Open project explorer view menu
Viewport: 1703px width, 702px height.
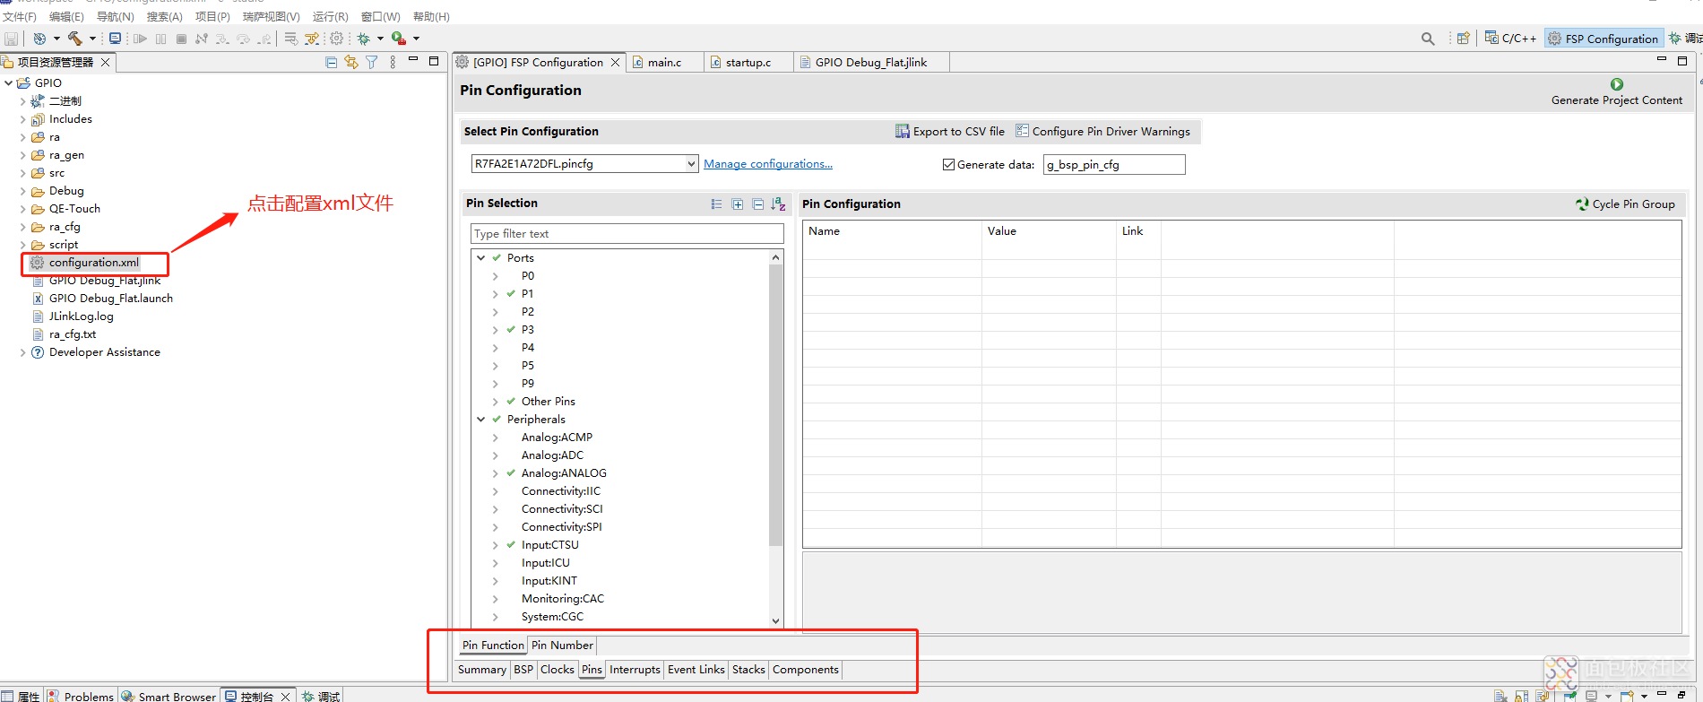pyautogui.click(x=393, y=62)
